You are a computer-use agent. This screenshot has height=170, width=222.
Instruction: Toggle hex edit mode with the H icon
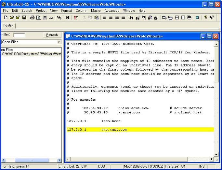[68, 18]
